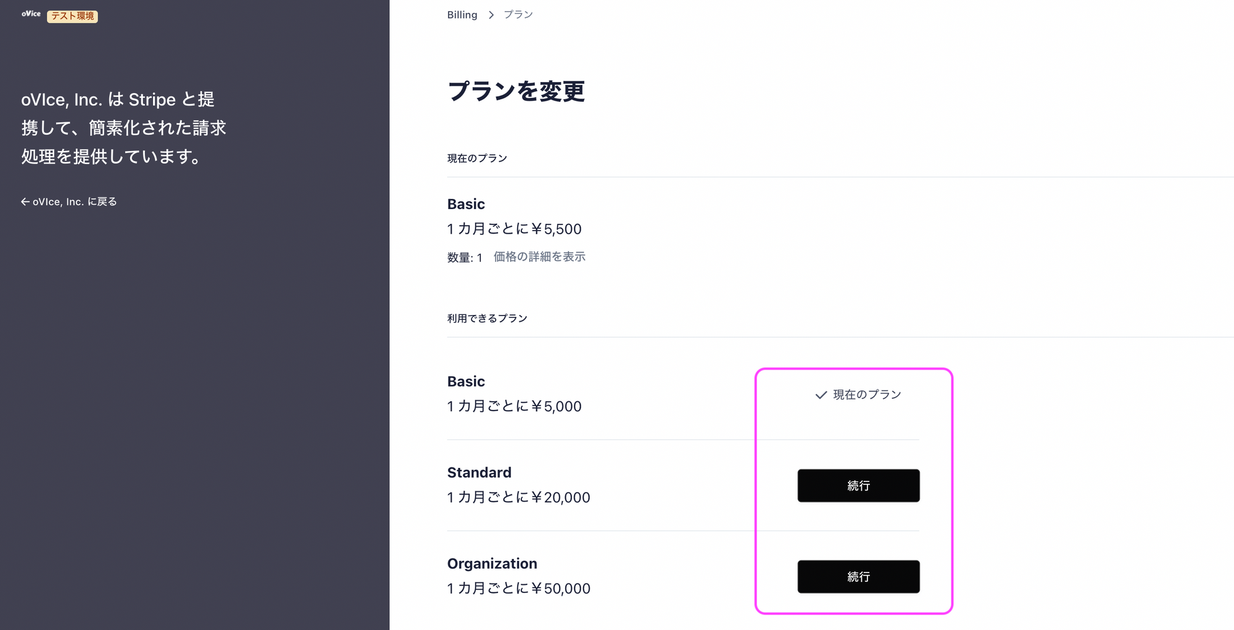Click the Organization plan title
1234x630 pixels.
point(492,564)
